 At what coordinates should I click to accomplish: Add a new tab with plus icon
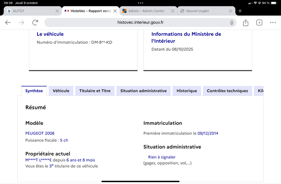click(x=240, y=11)
